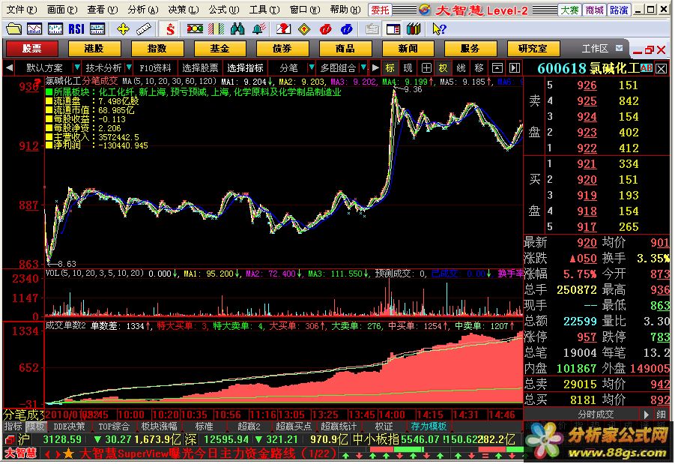Click the 基金 category button
Viewport: 675px width, 464px height.
point(220,48)
